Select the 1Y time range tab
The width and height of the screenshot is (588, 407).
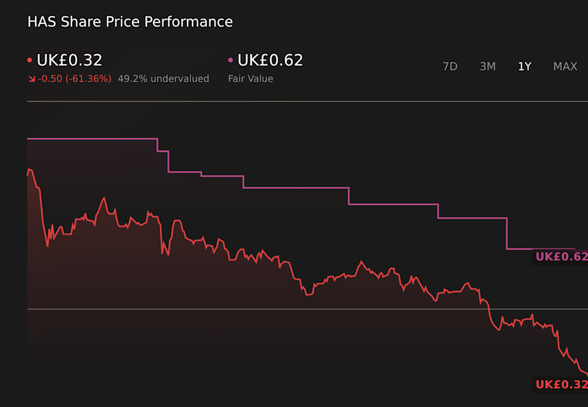524,67
